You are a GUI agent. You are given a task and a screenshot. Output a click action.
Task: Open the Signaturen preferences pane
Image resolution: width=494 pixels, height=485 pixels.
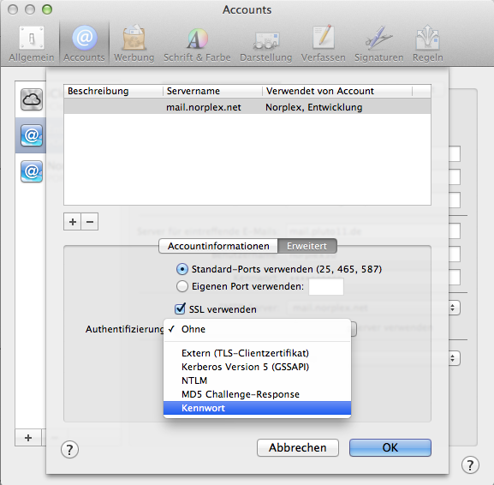click(x=378, y=45)
